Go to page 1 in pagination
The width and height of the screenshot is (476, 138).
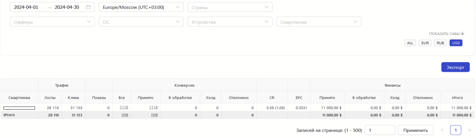coord(456,130)
